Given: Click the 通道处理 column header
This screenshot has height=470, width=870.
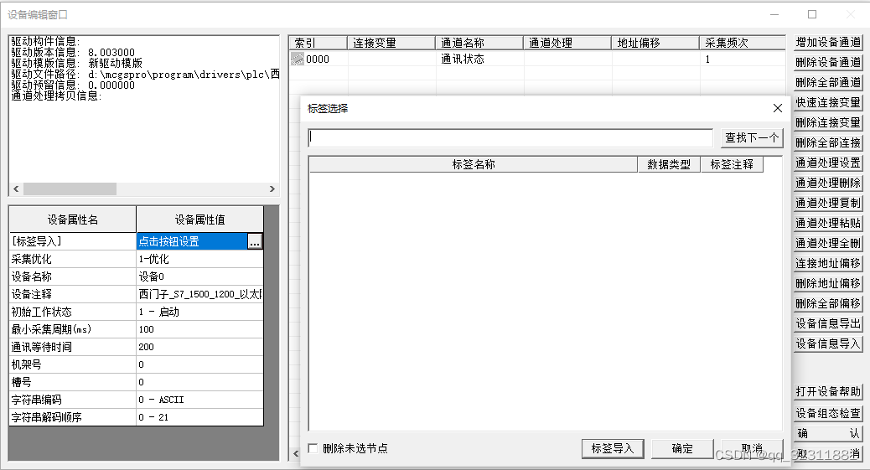Looking at the screenshot, I should coord(567,43).
